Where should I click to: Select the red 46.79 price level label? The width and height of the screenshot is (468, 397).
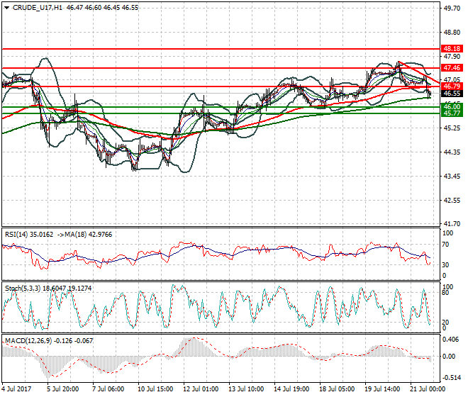(452, 86)
